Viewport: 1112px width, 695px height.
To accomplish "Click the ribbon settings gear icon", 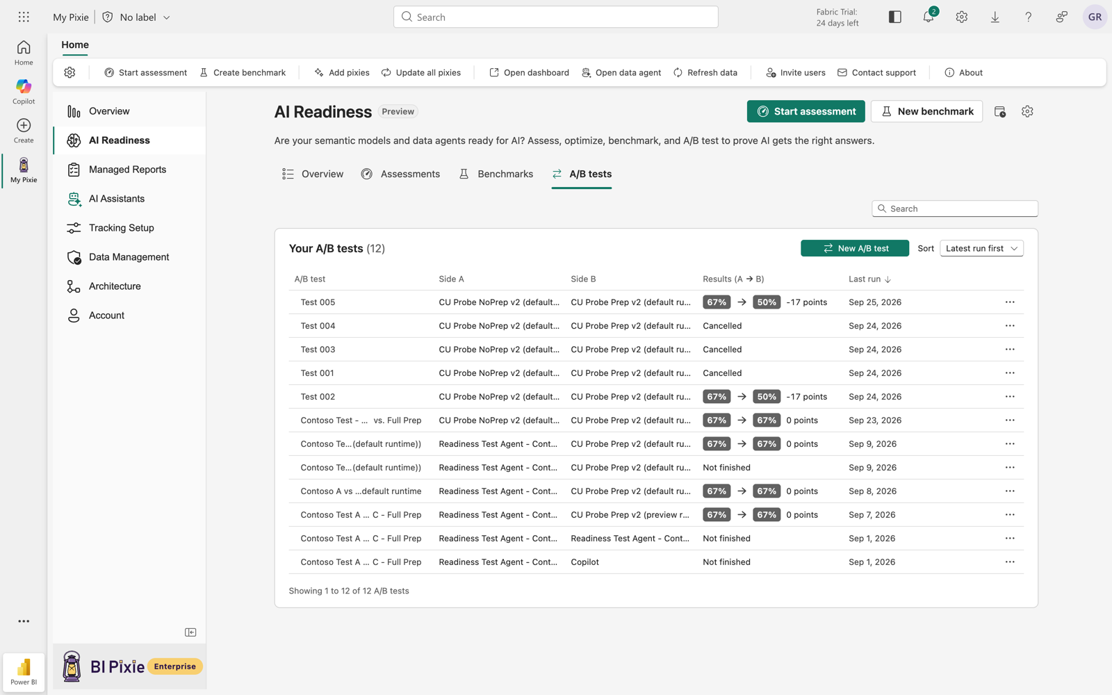I will (69, 72).
